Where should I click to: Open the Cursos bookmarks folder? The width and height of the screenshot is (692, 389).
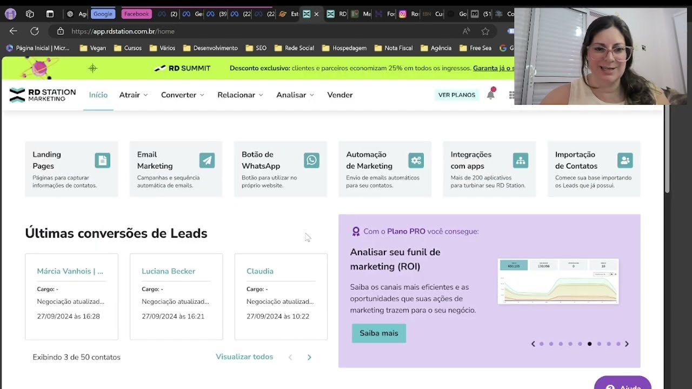point(128,48)
